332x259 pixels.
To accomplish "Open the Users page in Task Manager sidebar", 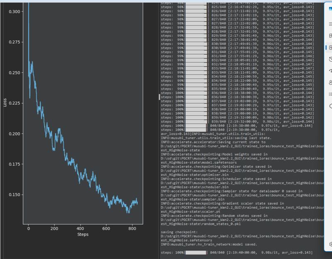I will click(x=330, y=82).
